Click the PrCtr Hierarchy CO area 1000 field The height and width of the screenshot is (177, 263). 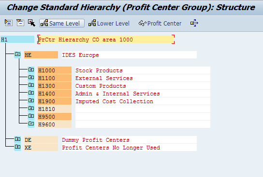(x=106, y=40)
